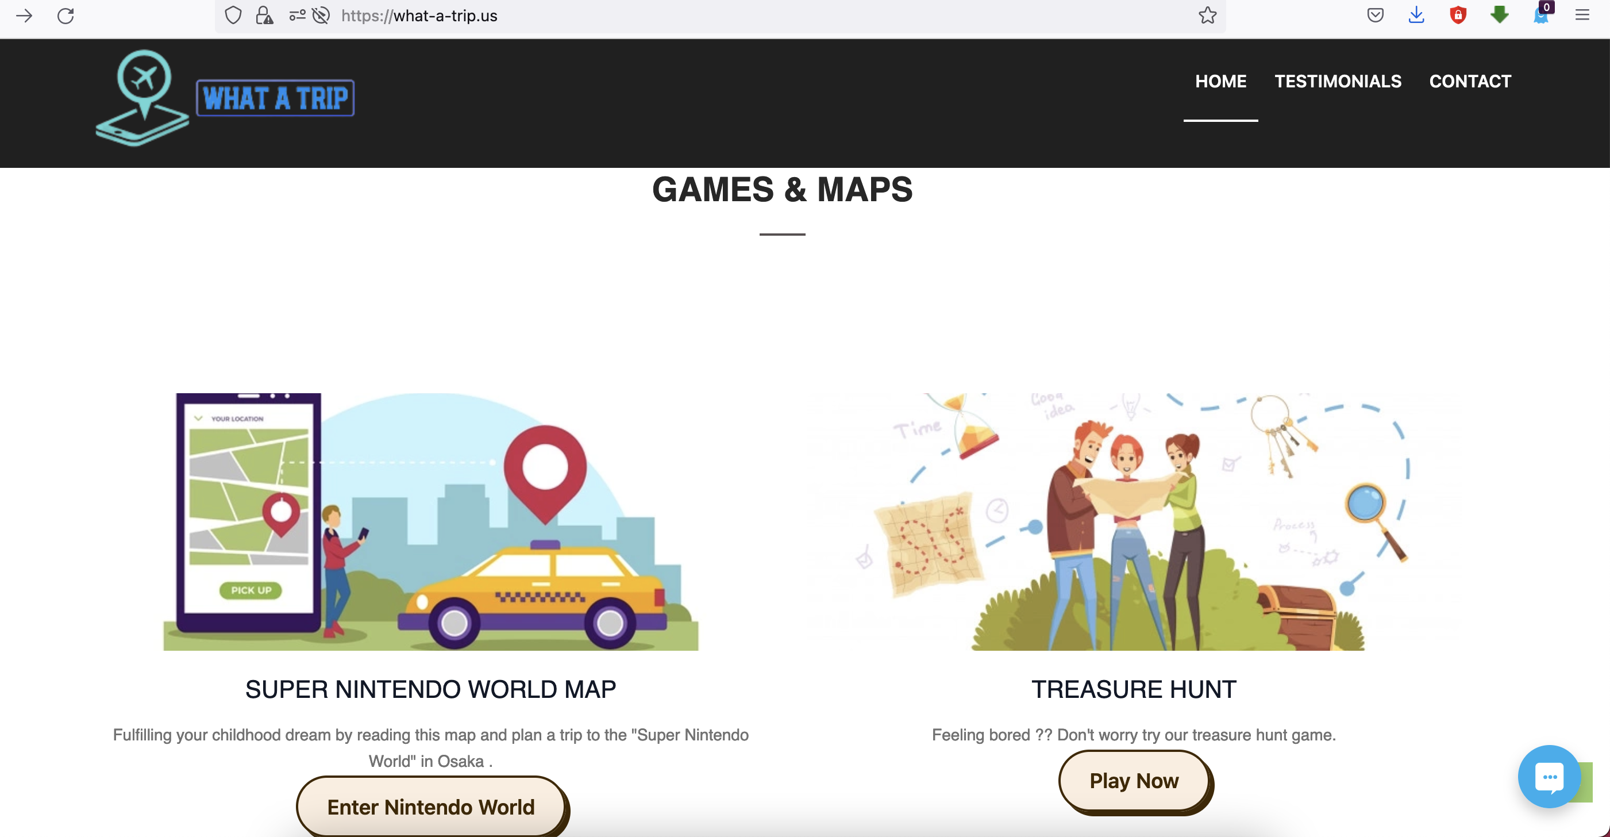Open the downloads panel
The height and width of the screenshot is (837, 1610).
[x=1416, y=16]
